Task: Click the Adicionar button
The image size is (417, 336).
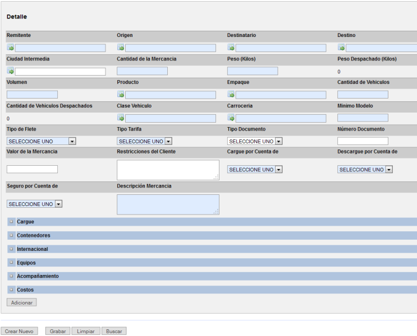Action: click(x=22, y=302)
